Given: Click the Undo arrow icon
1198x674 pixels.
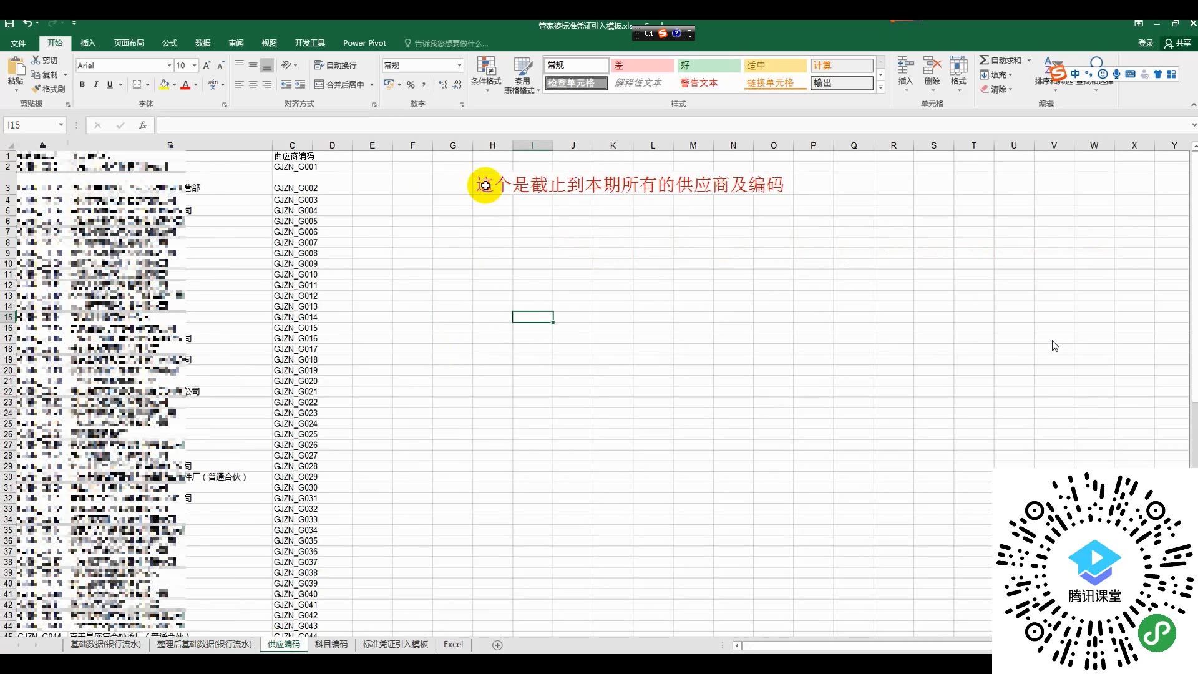Looking at the screenshot, I should [x=27, y=24].
